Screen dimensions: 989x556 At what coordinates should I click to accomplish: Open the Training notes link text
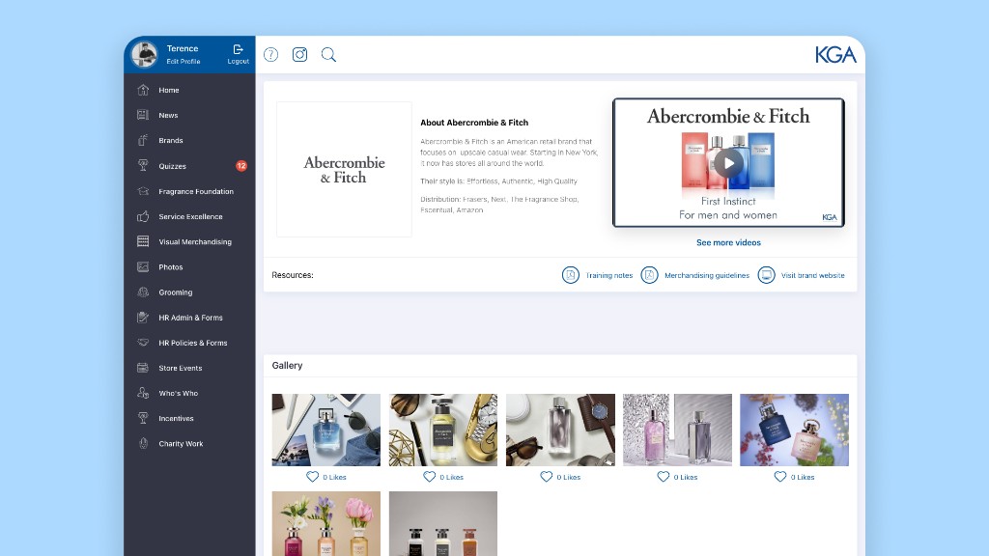tap(608, 275)
